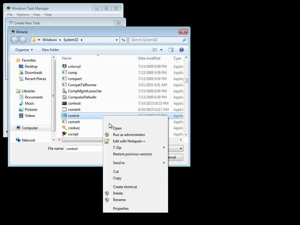
Task: Open the view options dropdown arrow
Action: pos(161,50)
